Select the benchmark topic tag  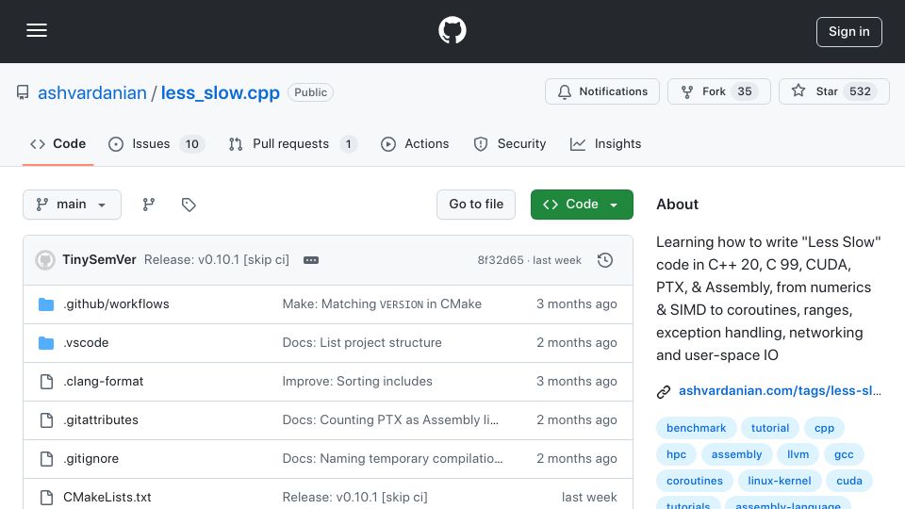coord(696,428)
